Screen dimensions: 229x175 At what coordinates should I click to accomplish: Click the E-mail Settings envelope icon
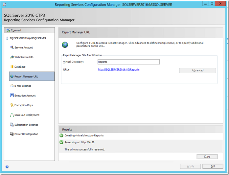tap(12, 86)
